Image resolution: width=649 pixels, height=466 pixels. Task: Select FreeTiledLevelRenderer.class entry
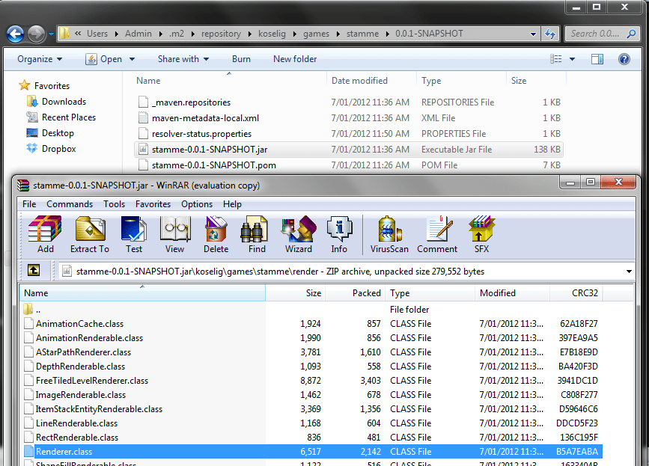[312, 381]
